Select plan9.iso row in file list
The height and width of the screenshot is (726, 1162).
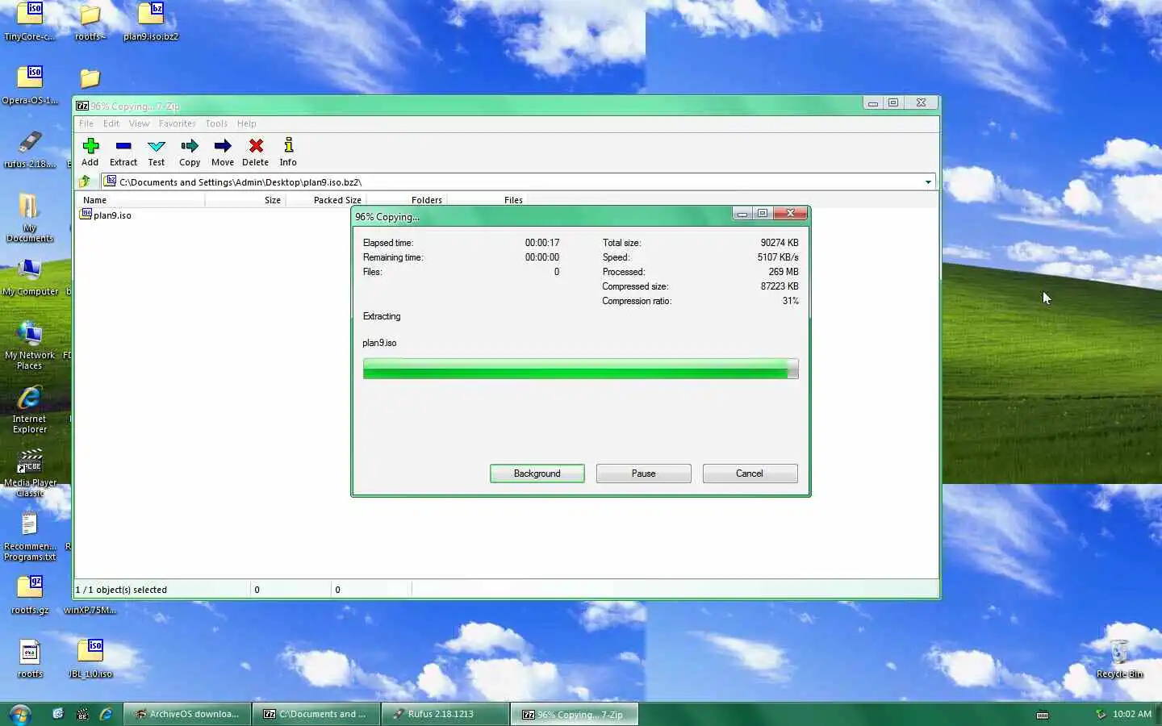click(106, 215)
